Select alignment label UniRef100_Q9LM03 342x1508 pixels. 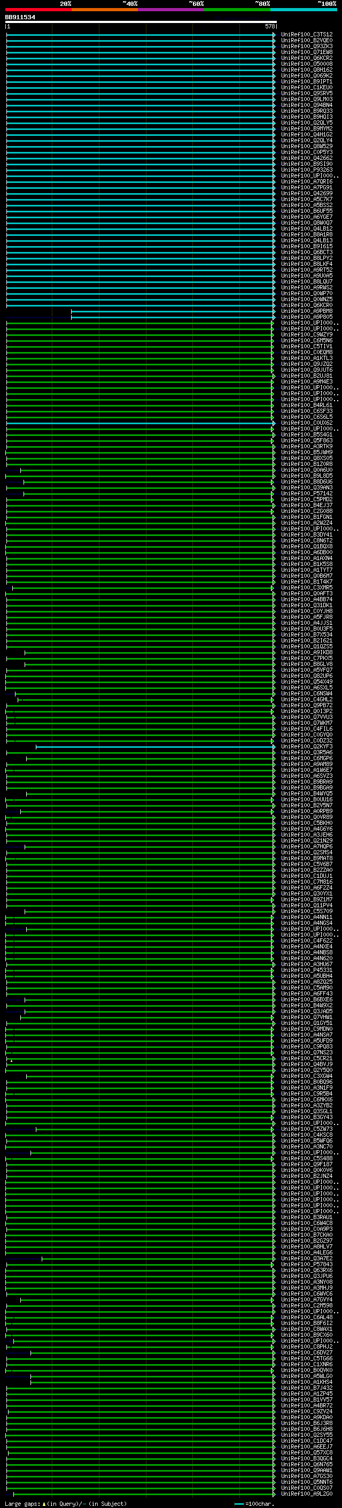click(x=306, y=99)
